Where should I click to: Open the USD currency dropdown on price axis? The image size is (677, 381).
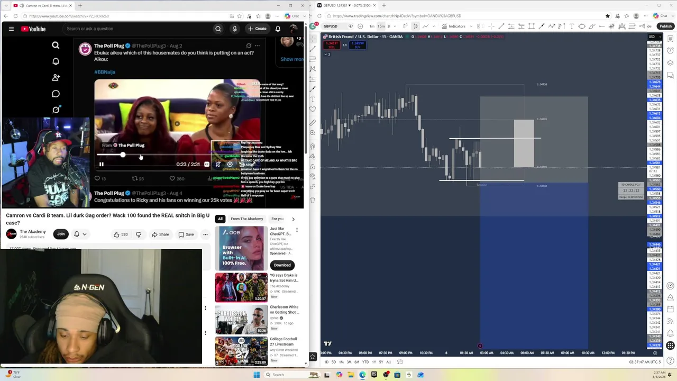coord(654,37)
